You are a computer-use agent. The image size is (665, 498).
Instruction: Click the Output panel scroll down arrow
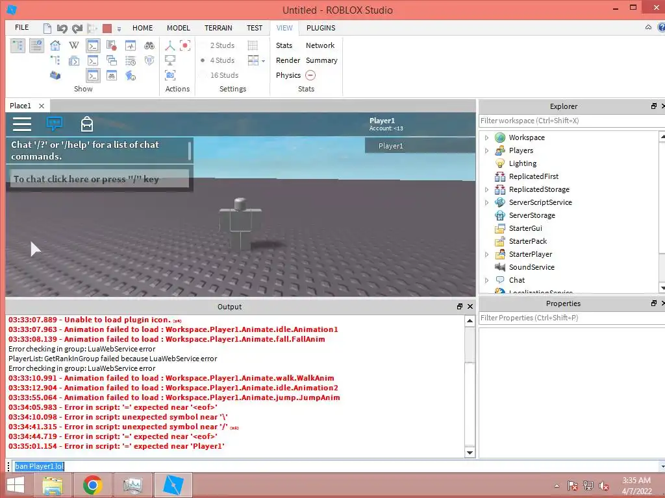(x=470, y=452)
